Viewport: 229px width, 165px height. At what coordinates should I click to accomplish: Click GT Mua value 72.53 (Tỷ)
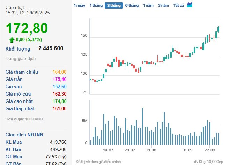click(56, 157)
